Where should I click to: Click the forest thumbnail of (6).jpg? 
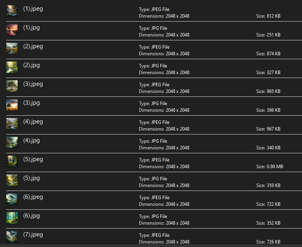pos(12,218)
